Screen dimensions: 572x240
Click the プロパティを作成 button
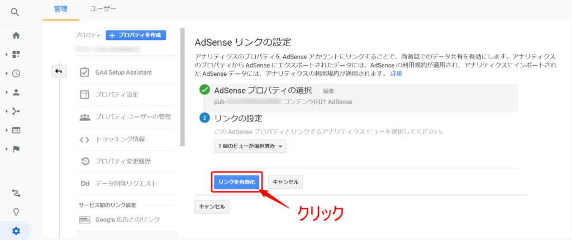[x=136, y=35]
